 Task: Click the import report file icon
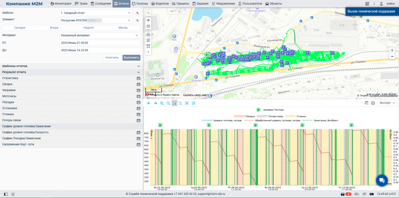point(366,103)
